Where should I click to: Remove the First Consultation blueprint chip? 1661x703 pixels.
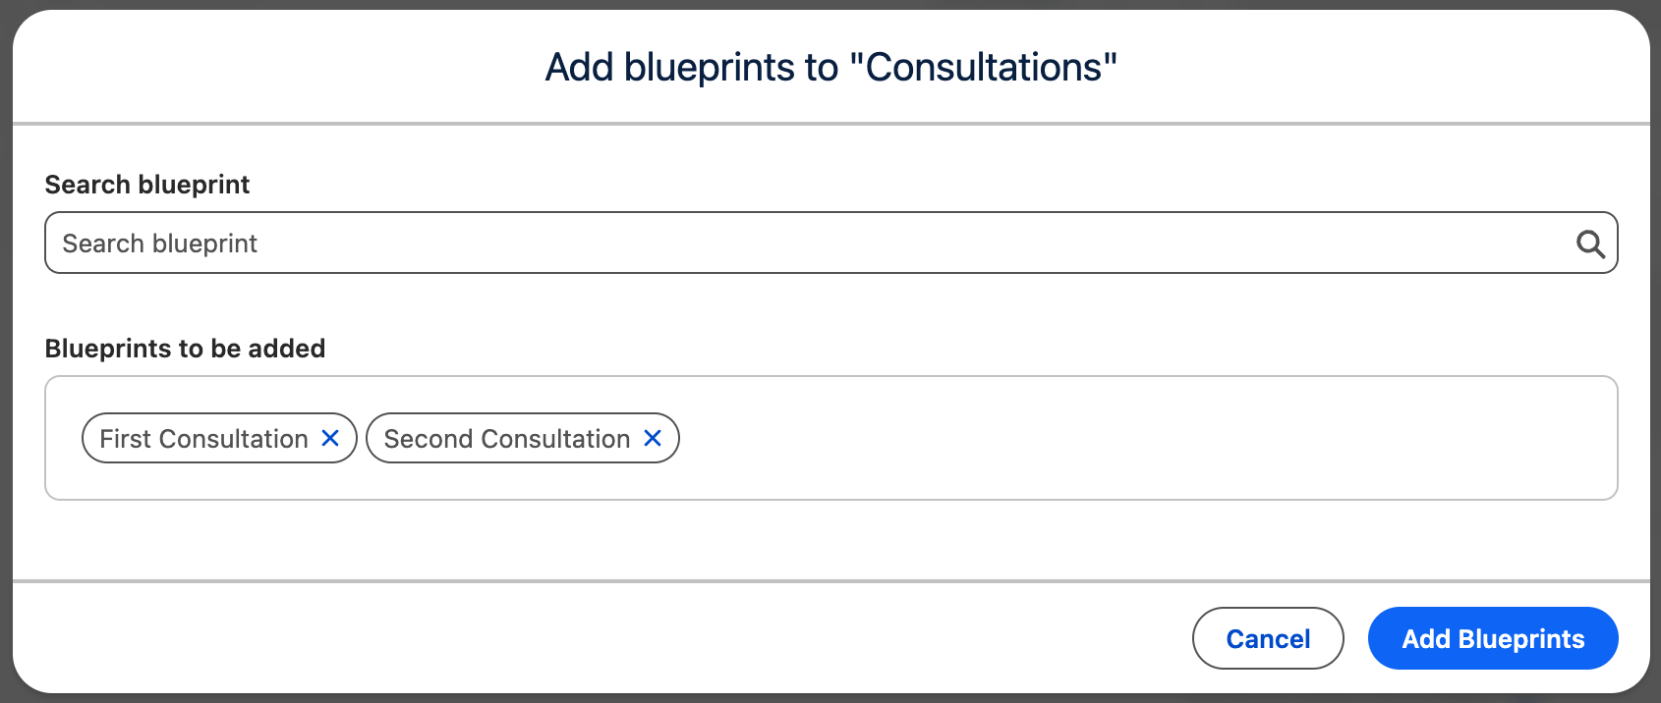coord(330,438)
